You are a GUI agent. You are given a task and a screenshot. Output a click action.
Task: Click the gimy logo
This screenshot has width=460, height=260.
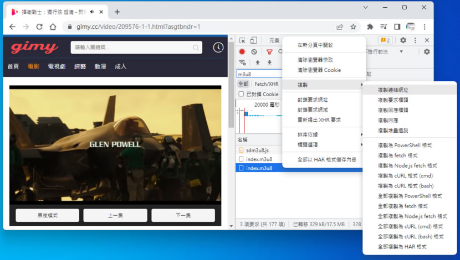click(x=34, y=48)
